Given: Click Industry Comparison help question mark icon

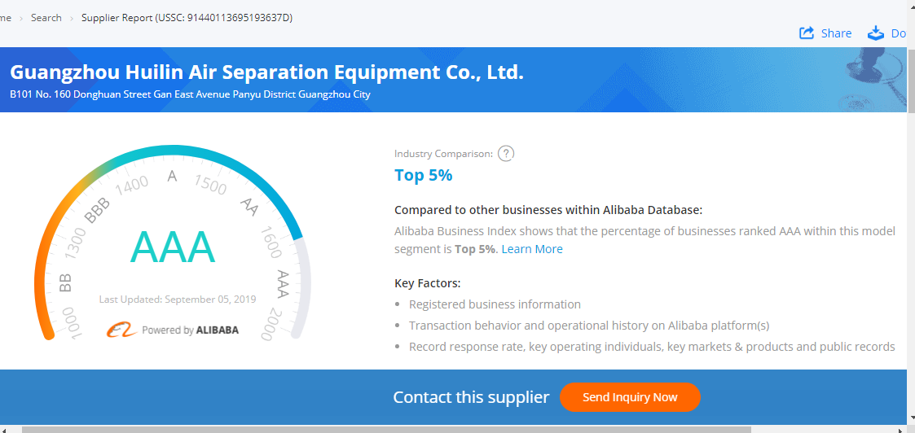Looking at the screenshot, I should tap(506, 153).
